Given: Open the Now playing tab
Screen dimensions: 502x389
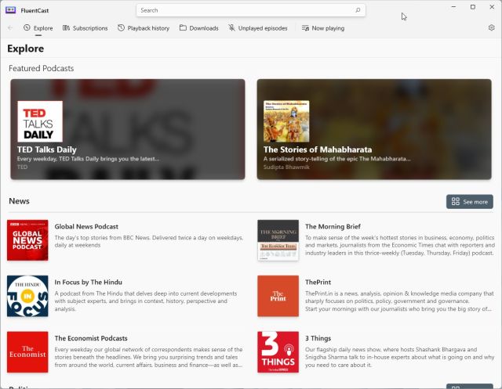Looking at the screenshot, I should (323, 28).
